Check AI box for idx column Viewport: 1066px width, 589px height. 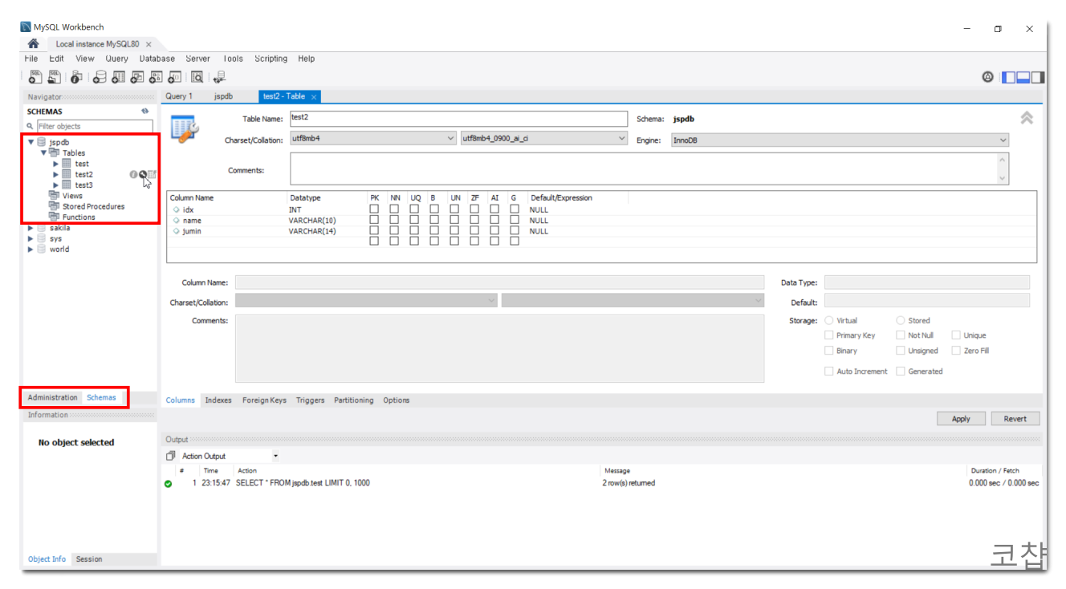[x=494, y=209]
